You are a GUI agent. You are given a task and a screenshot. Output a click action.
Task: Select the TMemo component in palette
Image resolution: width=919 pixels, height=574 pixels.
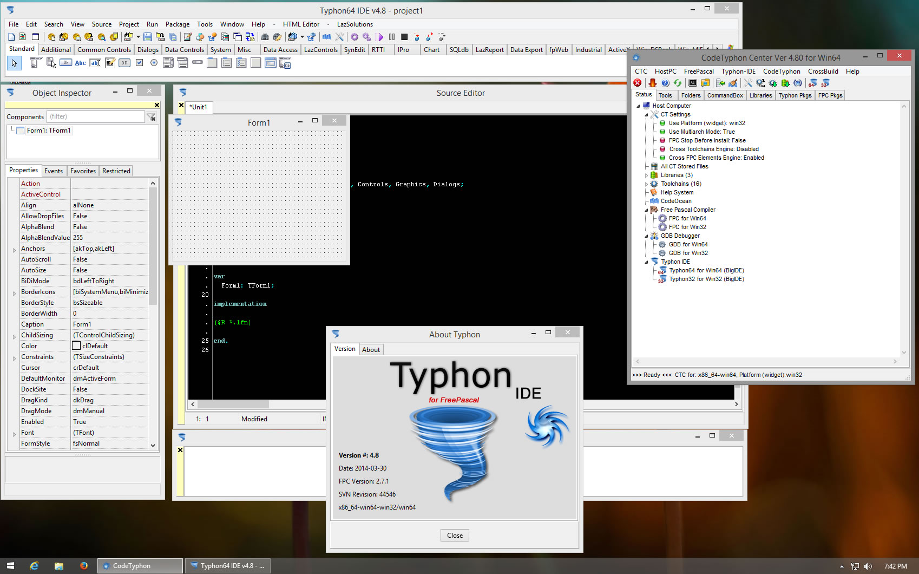click(110, 63)
